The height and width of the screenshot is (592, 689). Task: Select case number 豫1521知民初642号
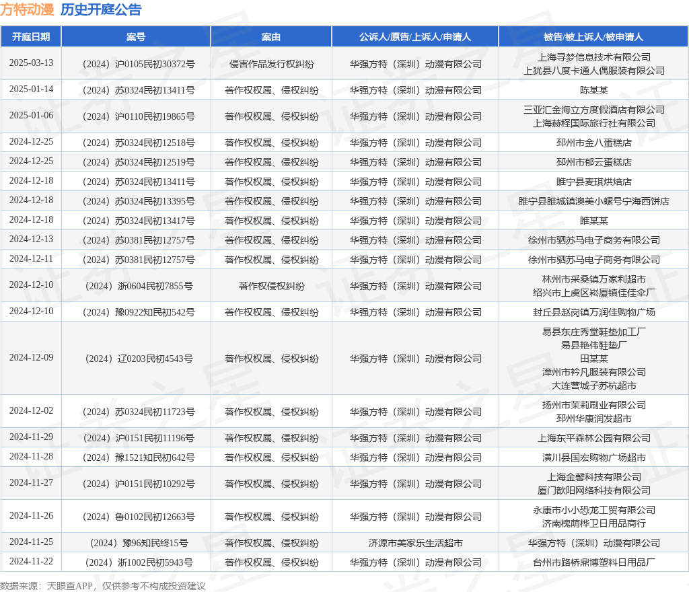tap(139, 457)
